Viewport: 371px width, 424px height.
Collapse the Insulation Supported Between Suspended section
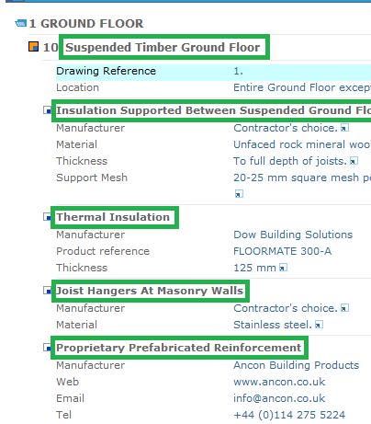click(x=47, y=110)
